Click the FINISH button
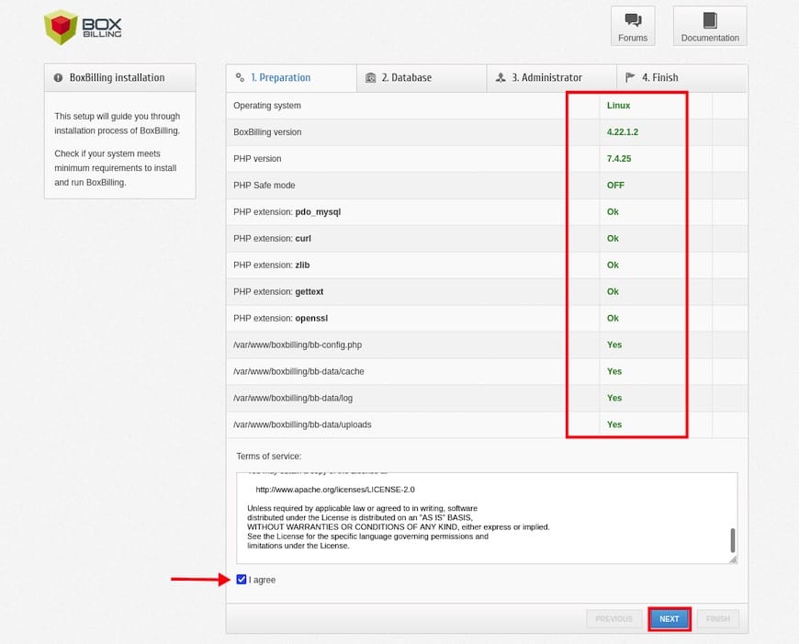This screenshot has width=799, height=644. 717,618
